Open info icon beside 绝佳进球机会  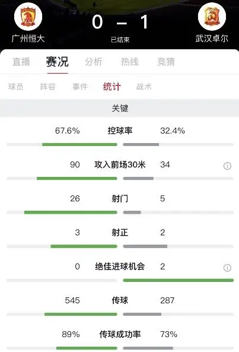click(x=227, y=268)
